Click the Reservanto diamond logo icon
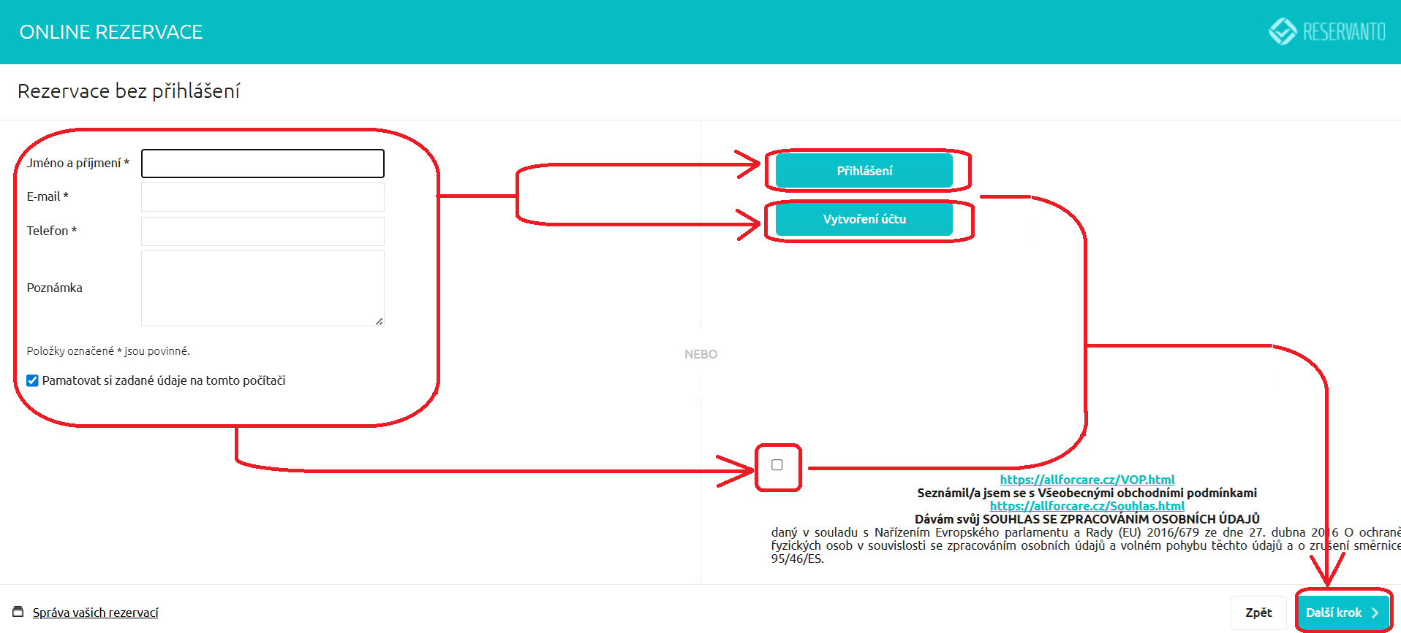Viewport: 1401px width, 633px height. click(x=1282, y=31)
